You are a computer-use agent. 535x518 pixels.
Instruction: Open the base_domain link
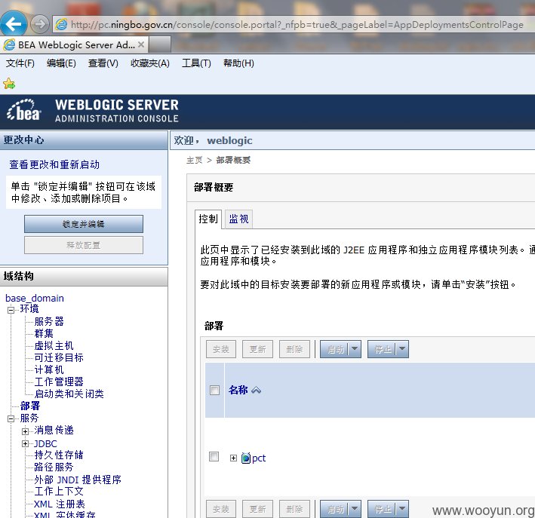click(x=35, y=298)
